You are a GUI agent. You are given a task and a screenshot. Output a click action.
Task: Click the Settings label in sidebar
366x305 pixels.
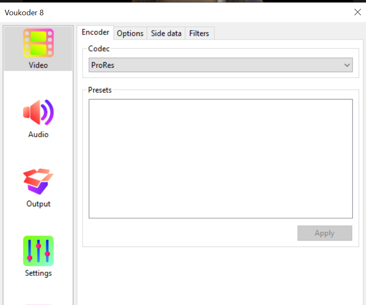[38, 273]
